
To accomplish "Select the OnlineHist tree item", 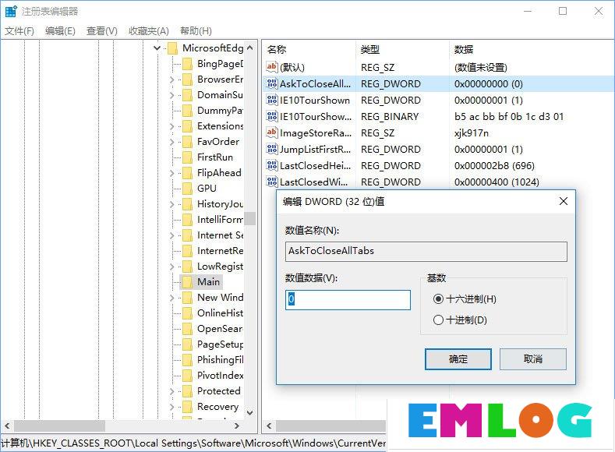I will click(x=220, y=313).
